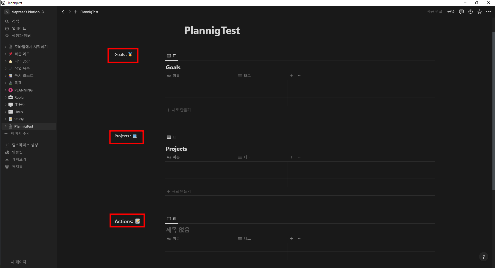Open the comments icon in top bar

(x=461, y=12)
